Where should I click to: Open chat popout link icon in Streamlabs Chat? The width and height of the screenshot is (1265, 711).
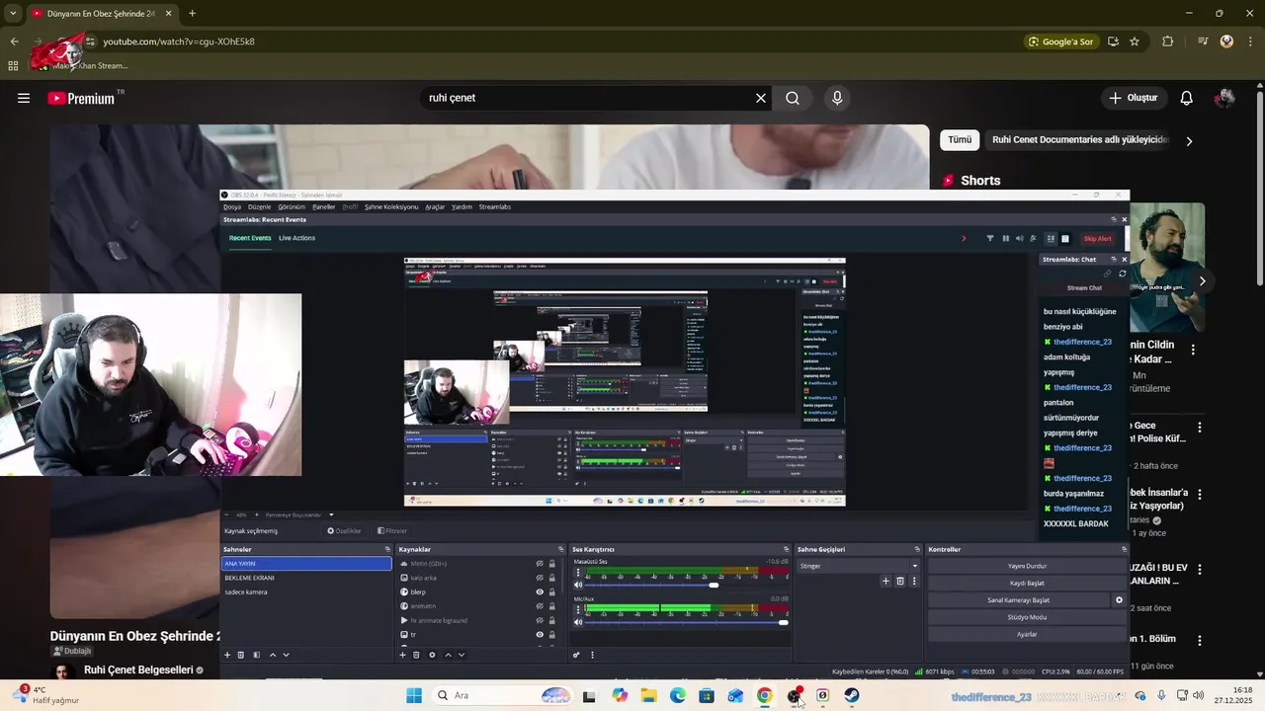(x=1108, y=274)
